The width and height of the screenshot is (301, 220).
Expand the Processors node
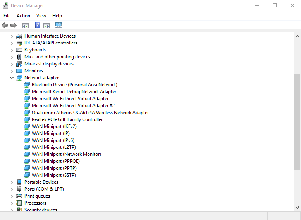tap(12, 203)
